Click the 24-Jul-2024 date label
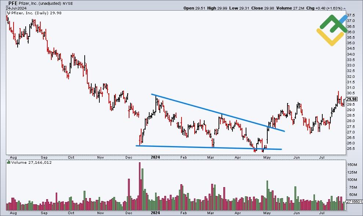 [14, 8]
